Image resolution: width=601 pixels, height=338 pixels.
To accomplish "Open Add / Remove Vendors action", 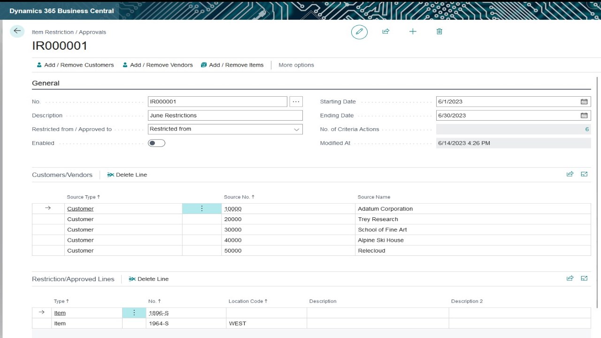I will 158,65.
